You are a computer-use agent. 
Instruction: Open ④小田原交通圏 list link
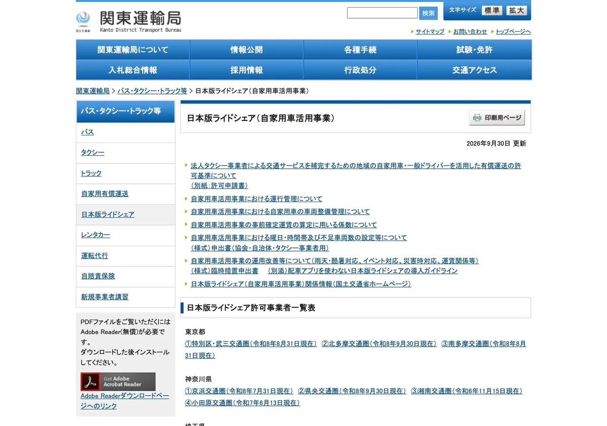[242, 403]
